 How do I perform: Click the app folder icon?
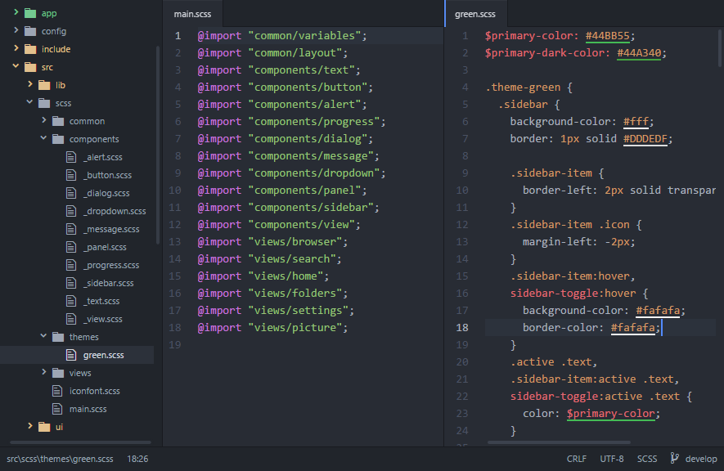(x=30, y=13)
